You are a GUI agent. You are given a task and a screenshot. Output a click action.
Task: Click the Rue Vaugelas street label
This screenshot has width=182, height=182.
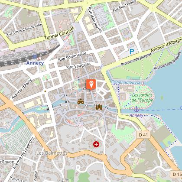[x=78, y=65]
